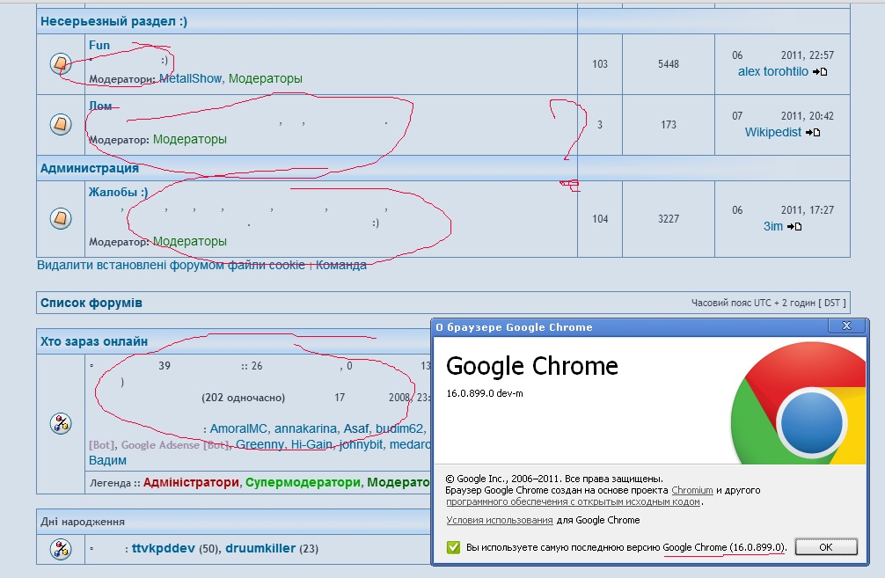This screenshot has height=578, width=885.
Task: Open Модераторы group in Жалобы row
Action: click(x=190, y=241)
